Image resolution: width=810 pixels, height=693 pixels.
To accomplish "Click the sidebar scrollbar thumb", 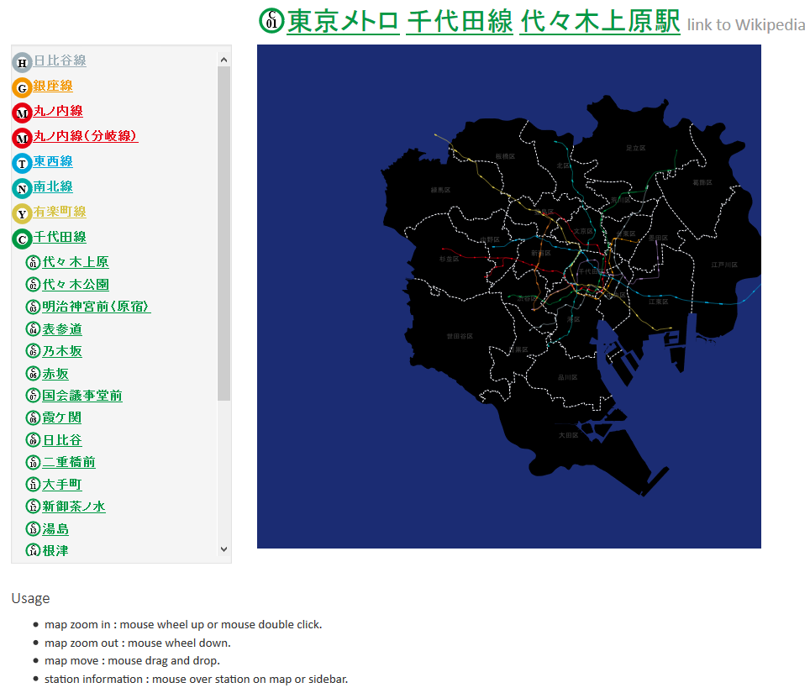I will coord(224,234).
